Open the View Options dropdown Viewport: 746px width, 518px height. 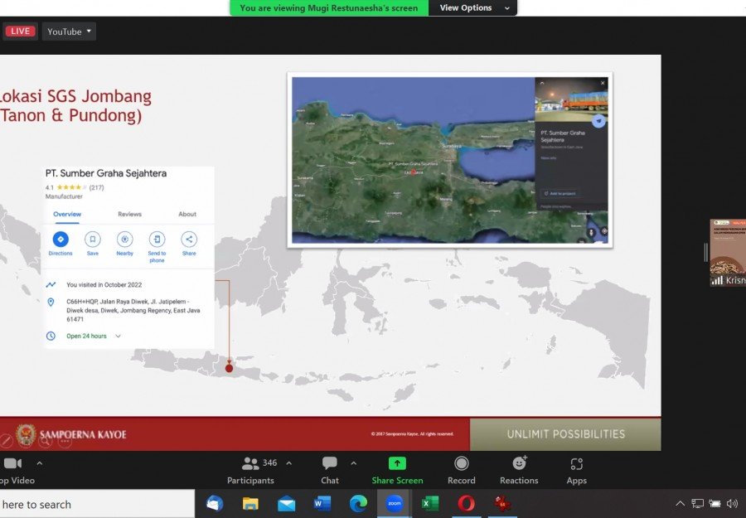point(473,7)
